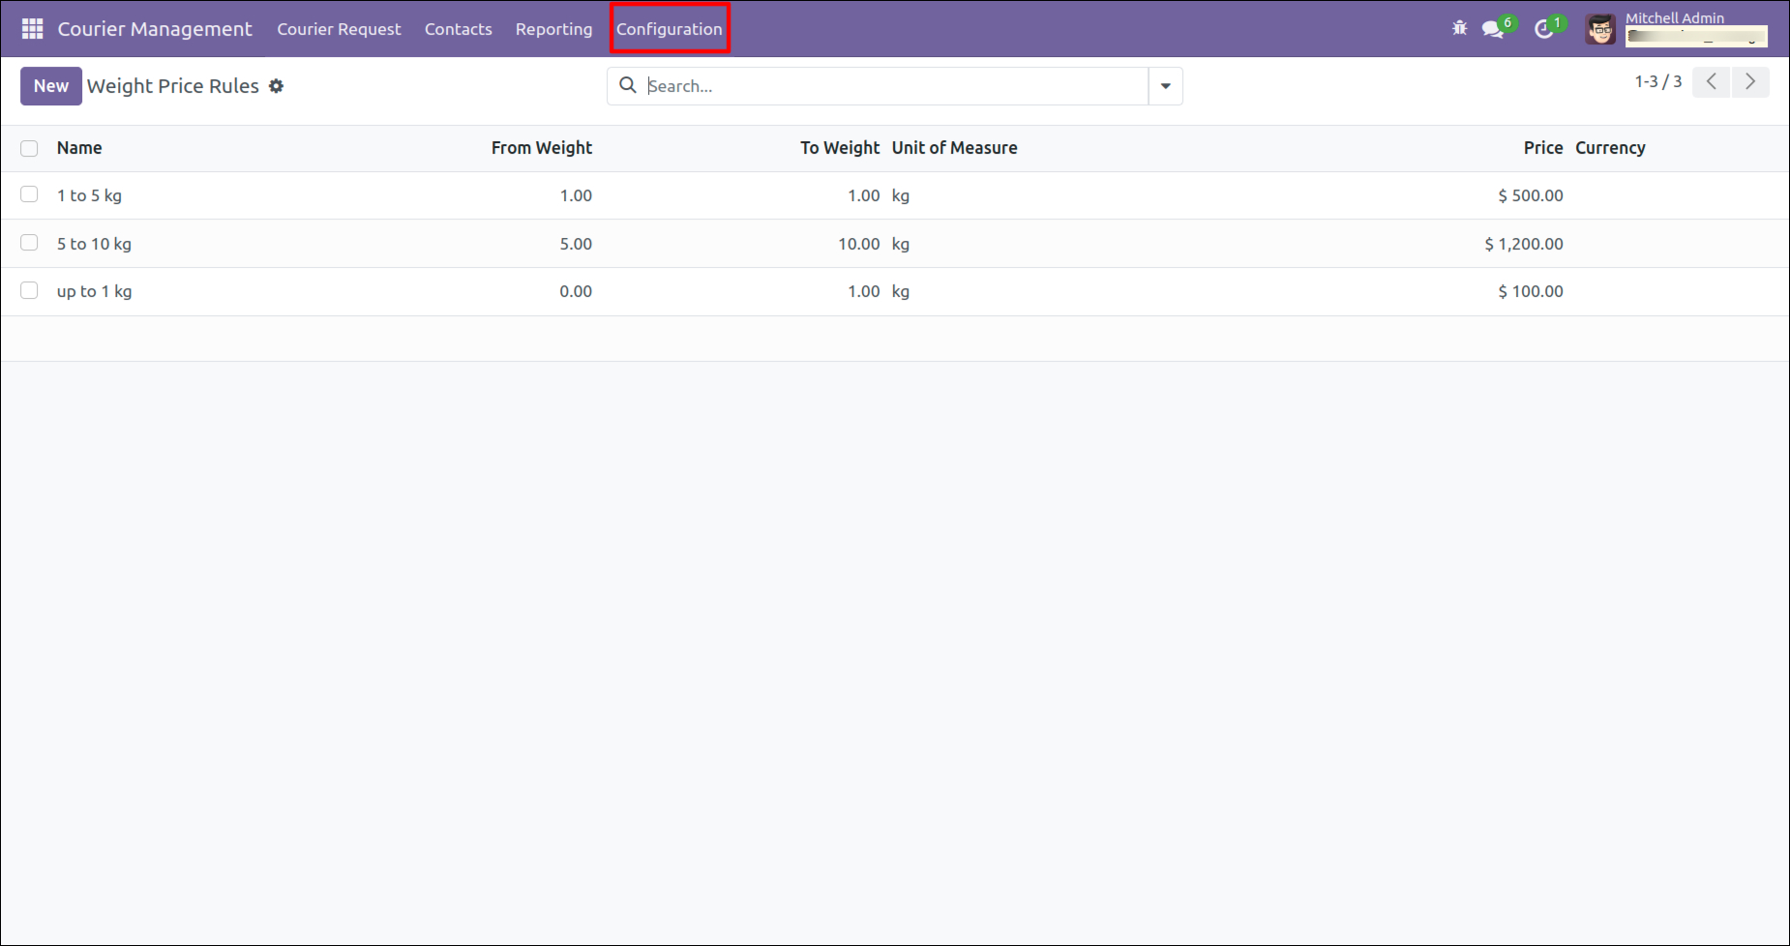Click Courier Management app title
The width and height of the screenshot is (1790, 946).
(155, 29)
